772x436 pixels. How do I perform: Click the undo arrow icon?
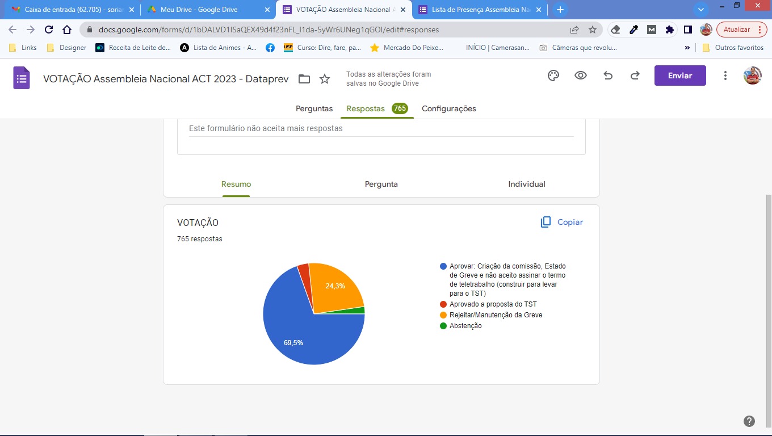click(x=608, y=76)
